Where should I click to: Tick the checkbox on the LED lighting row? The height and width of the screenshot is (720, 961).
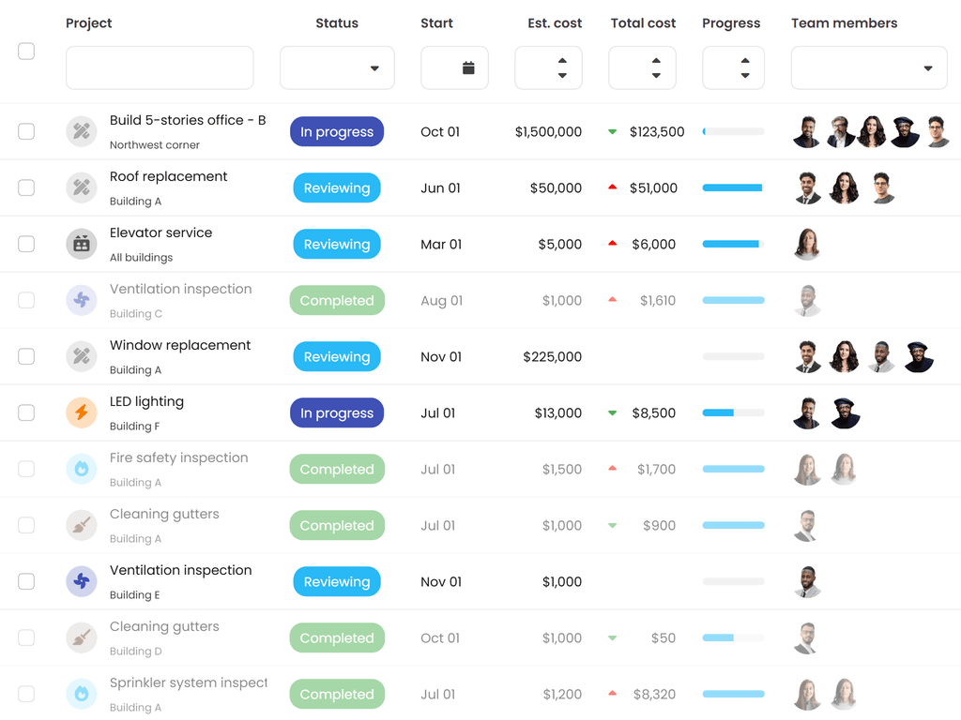coord(26,412)
